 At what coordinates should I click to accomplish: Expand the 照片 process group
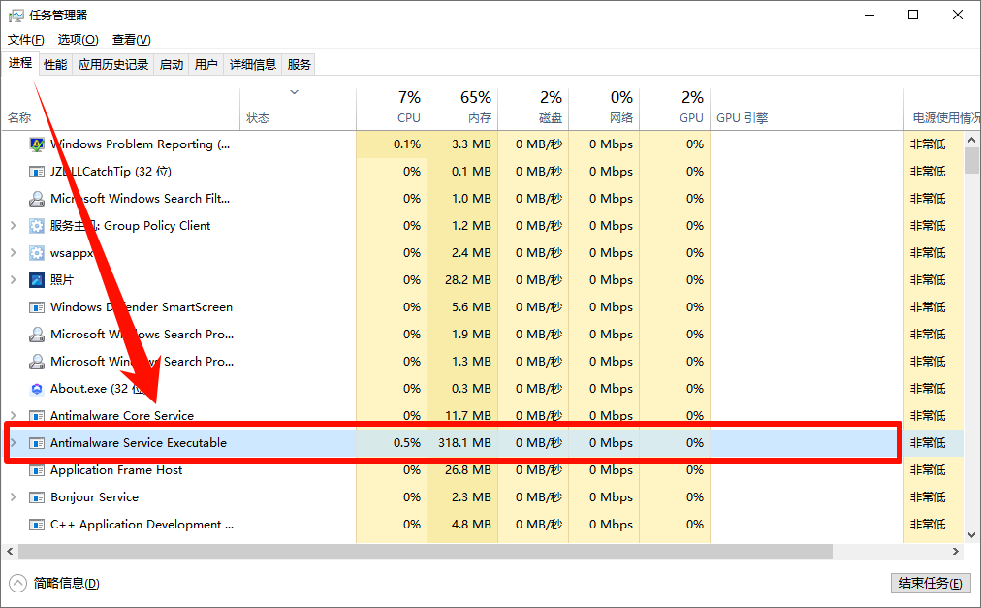point(12,279)
